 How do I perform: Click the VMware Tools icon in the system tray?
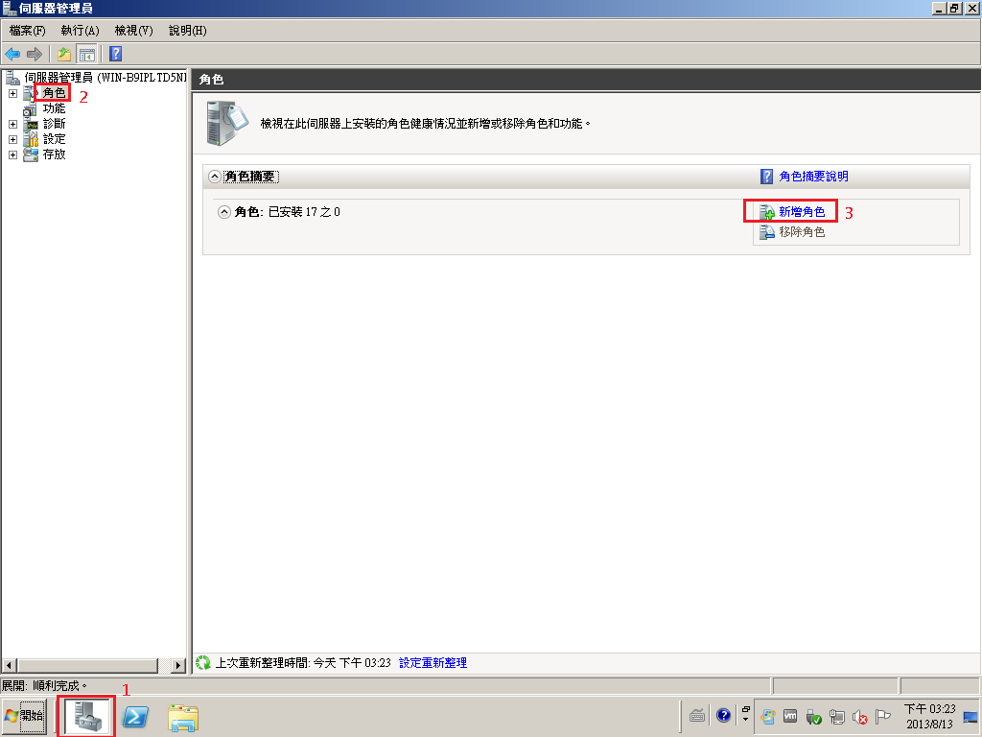pyautogui.click(x=790, y=717)
